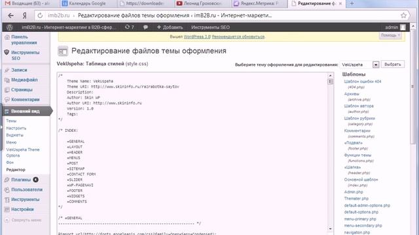
Task: Close the Редактирование файлов tab
Action: pos(340,3)
